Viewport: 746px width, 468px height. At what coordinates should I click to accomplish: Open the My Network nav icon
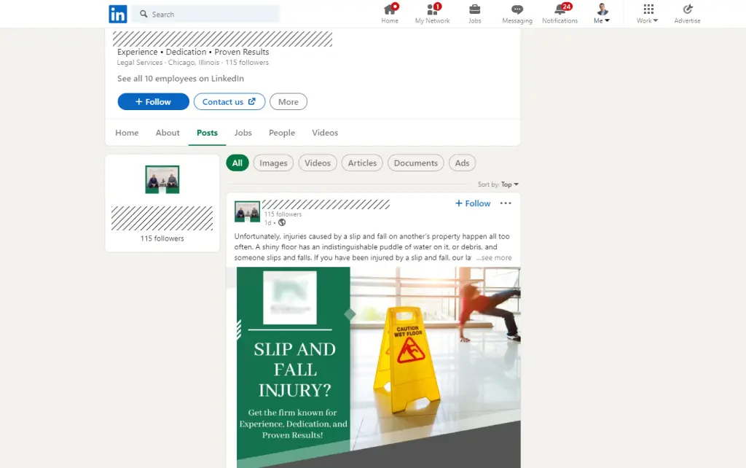pos(432,14)
